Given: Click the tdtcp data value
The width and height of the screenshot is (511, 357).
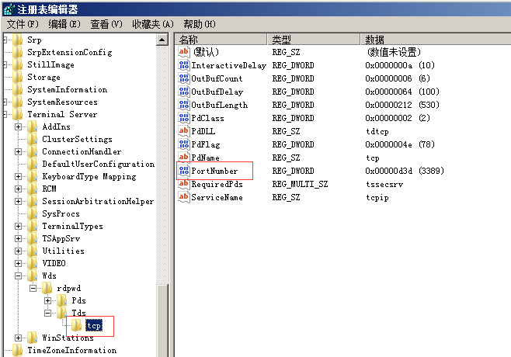Looking at the screenshot, I should coord(377,131).
